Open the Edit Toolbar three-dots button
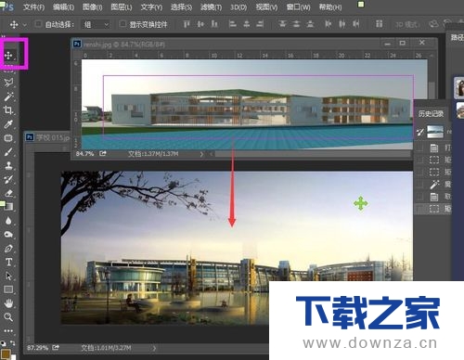Screen dimensions: 464x360 [x=8, y=330]
